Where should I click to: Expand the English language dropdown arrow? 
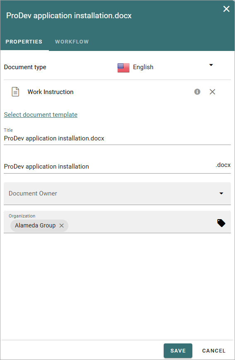click(x=211, y=65)
